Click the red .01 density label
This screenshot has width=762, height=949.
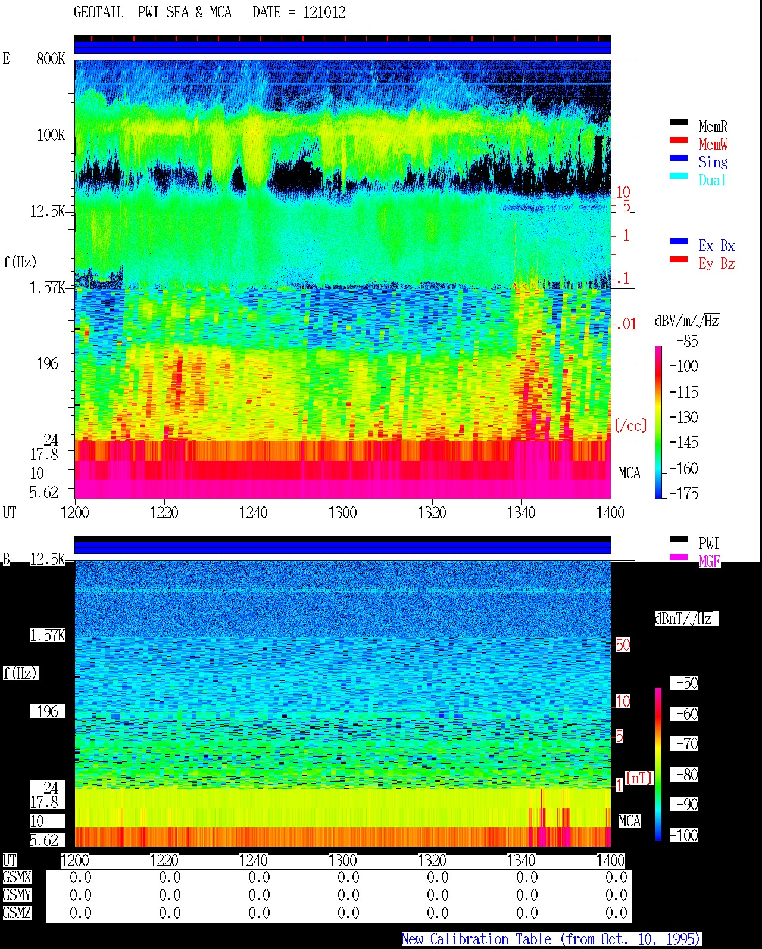click(x=626, y=325)
